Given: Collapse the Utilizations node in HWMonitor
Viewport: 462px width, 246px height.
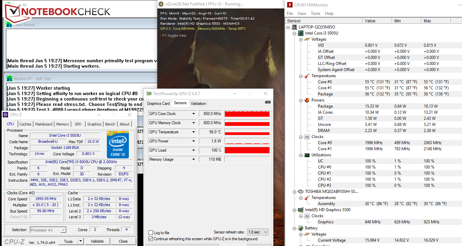Looking at the screenshot, I should [x=301, y=155].
